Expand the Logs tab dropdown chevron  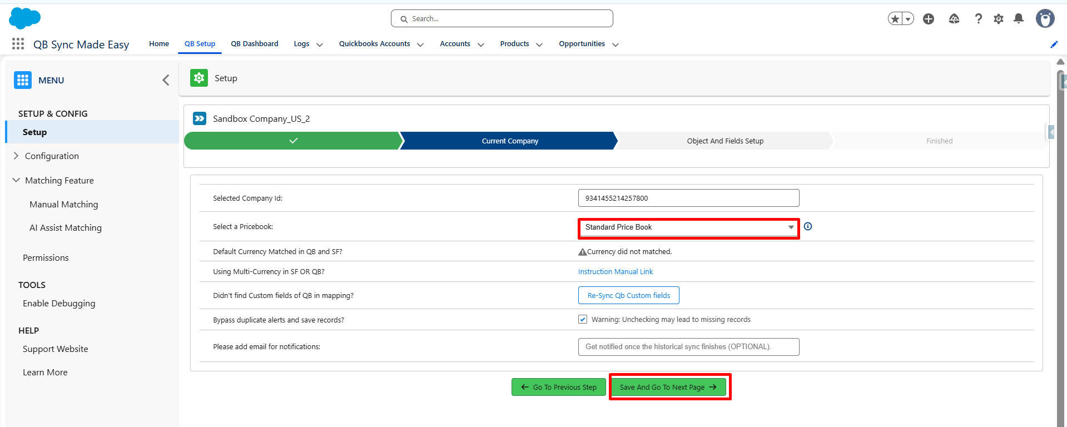(x=320, y=44)
